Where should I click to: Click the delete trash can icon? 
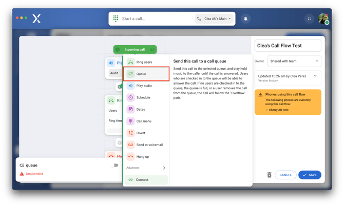coord(269,175)
